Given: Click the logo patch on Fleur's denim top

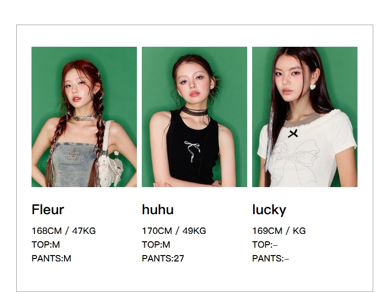Looking at the screenshot, I should point(73,155).
